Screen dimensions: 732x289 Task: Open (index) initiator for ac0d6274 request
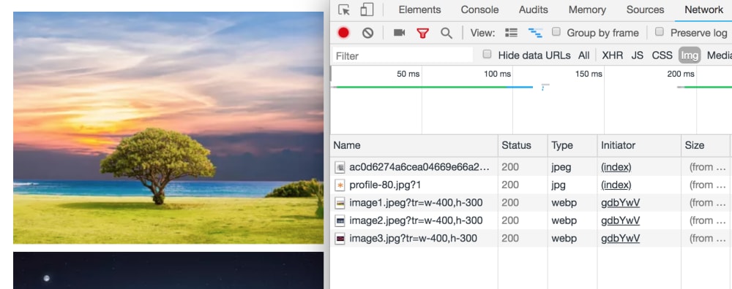pos(616,167)
